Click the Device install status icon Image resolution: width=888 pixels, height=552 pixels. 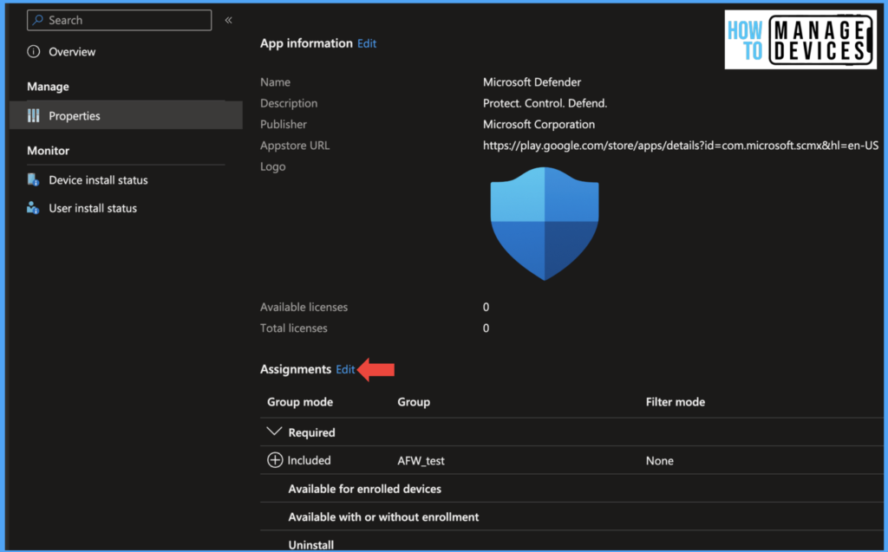click(x=34, y=180)
